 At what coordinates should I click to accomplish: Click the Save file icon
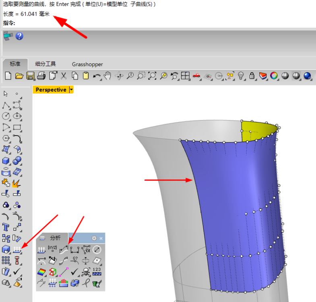tap(30, 75)
